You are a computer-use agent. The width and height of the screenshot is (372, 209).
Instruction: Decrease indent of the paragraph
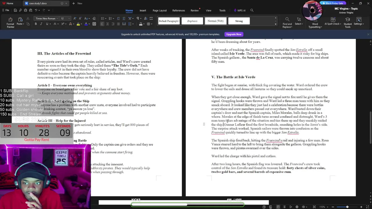tap(118, 19)
